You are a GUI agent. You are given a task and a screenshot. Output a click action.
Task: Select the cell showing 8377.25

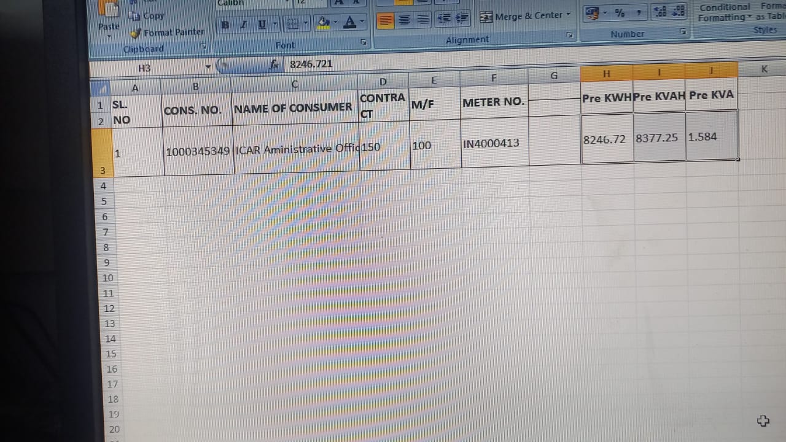pos(660,138)
